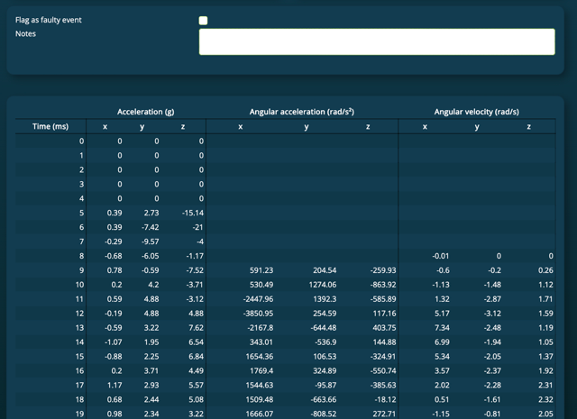This screenshot has height=419, width=577.
Task: Select the Flag as faulty event label
Action: pyautogui.click(x=48, y=20)
